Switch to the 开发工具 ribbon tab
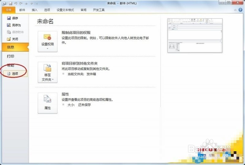 [x=99, y=10]
